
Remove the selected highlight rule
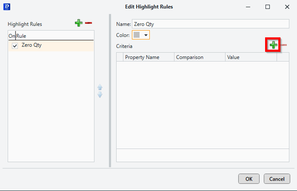(x=89, y=23)
